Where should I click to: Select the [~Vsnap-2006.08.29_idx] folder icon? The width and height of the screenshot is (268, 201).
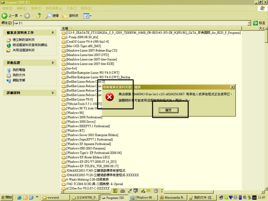point(64,37)
